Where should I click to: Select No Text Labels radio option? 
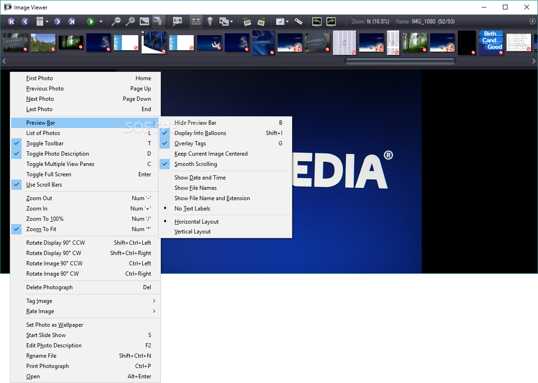225,209
